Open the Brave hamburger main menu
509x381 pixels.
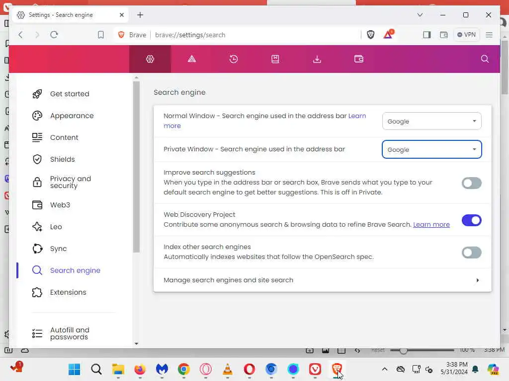click(x=489, y=35)
